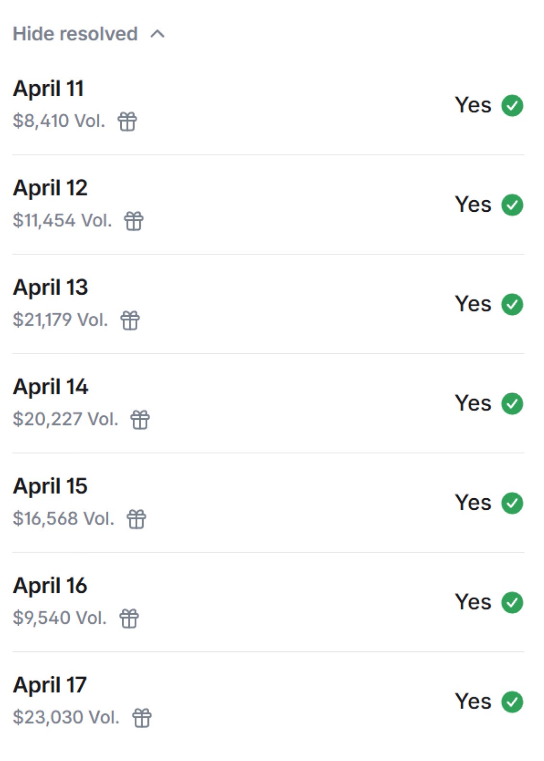Click the green checkmark for April 17
This screenshot has width=544, height=761.
pos(512,702)
